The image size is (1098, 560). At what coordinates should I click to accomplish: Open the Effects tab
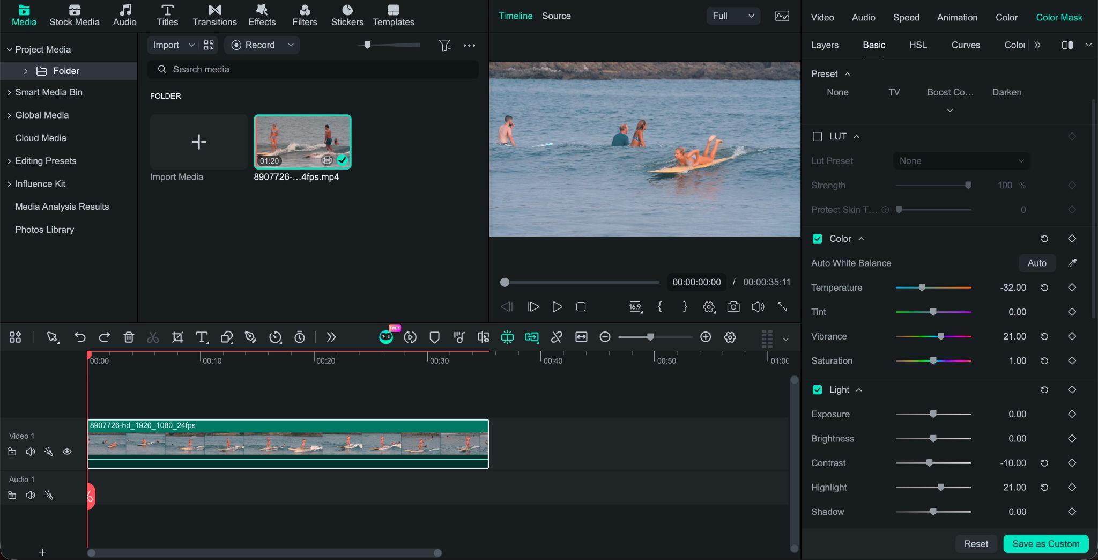[x=262, y=16]
